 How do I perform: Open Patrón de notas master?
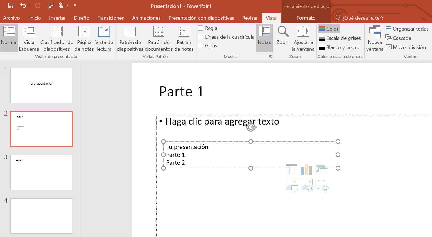pyautogui.click(x=184, y=38)
